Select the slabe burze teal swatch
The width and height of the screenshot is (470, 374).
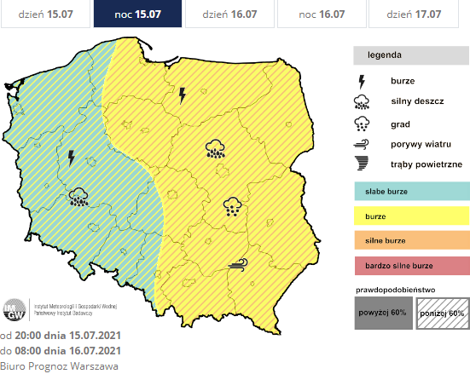tap(412, 191)
